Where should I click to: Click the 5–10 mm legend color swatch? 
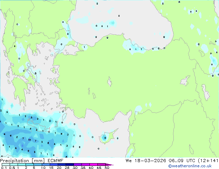click(38, 165)
